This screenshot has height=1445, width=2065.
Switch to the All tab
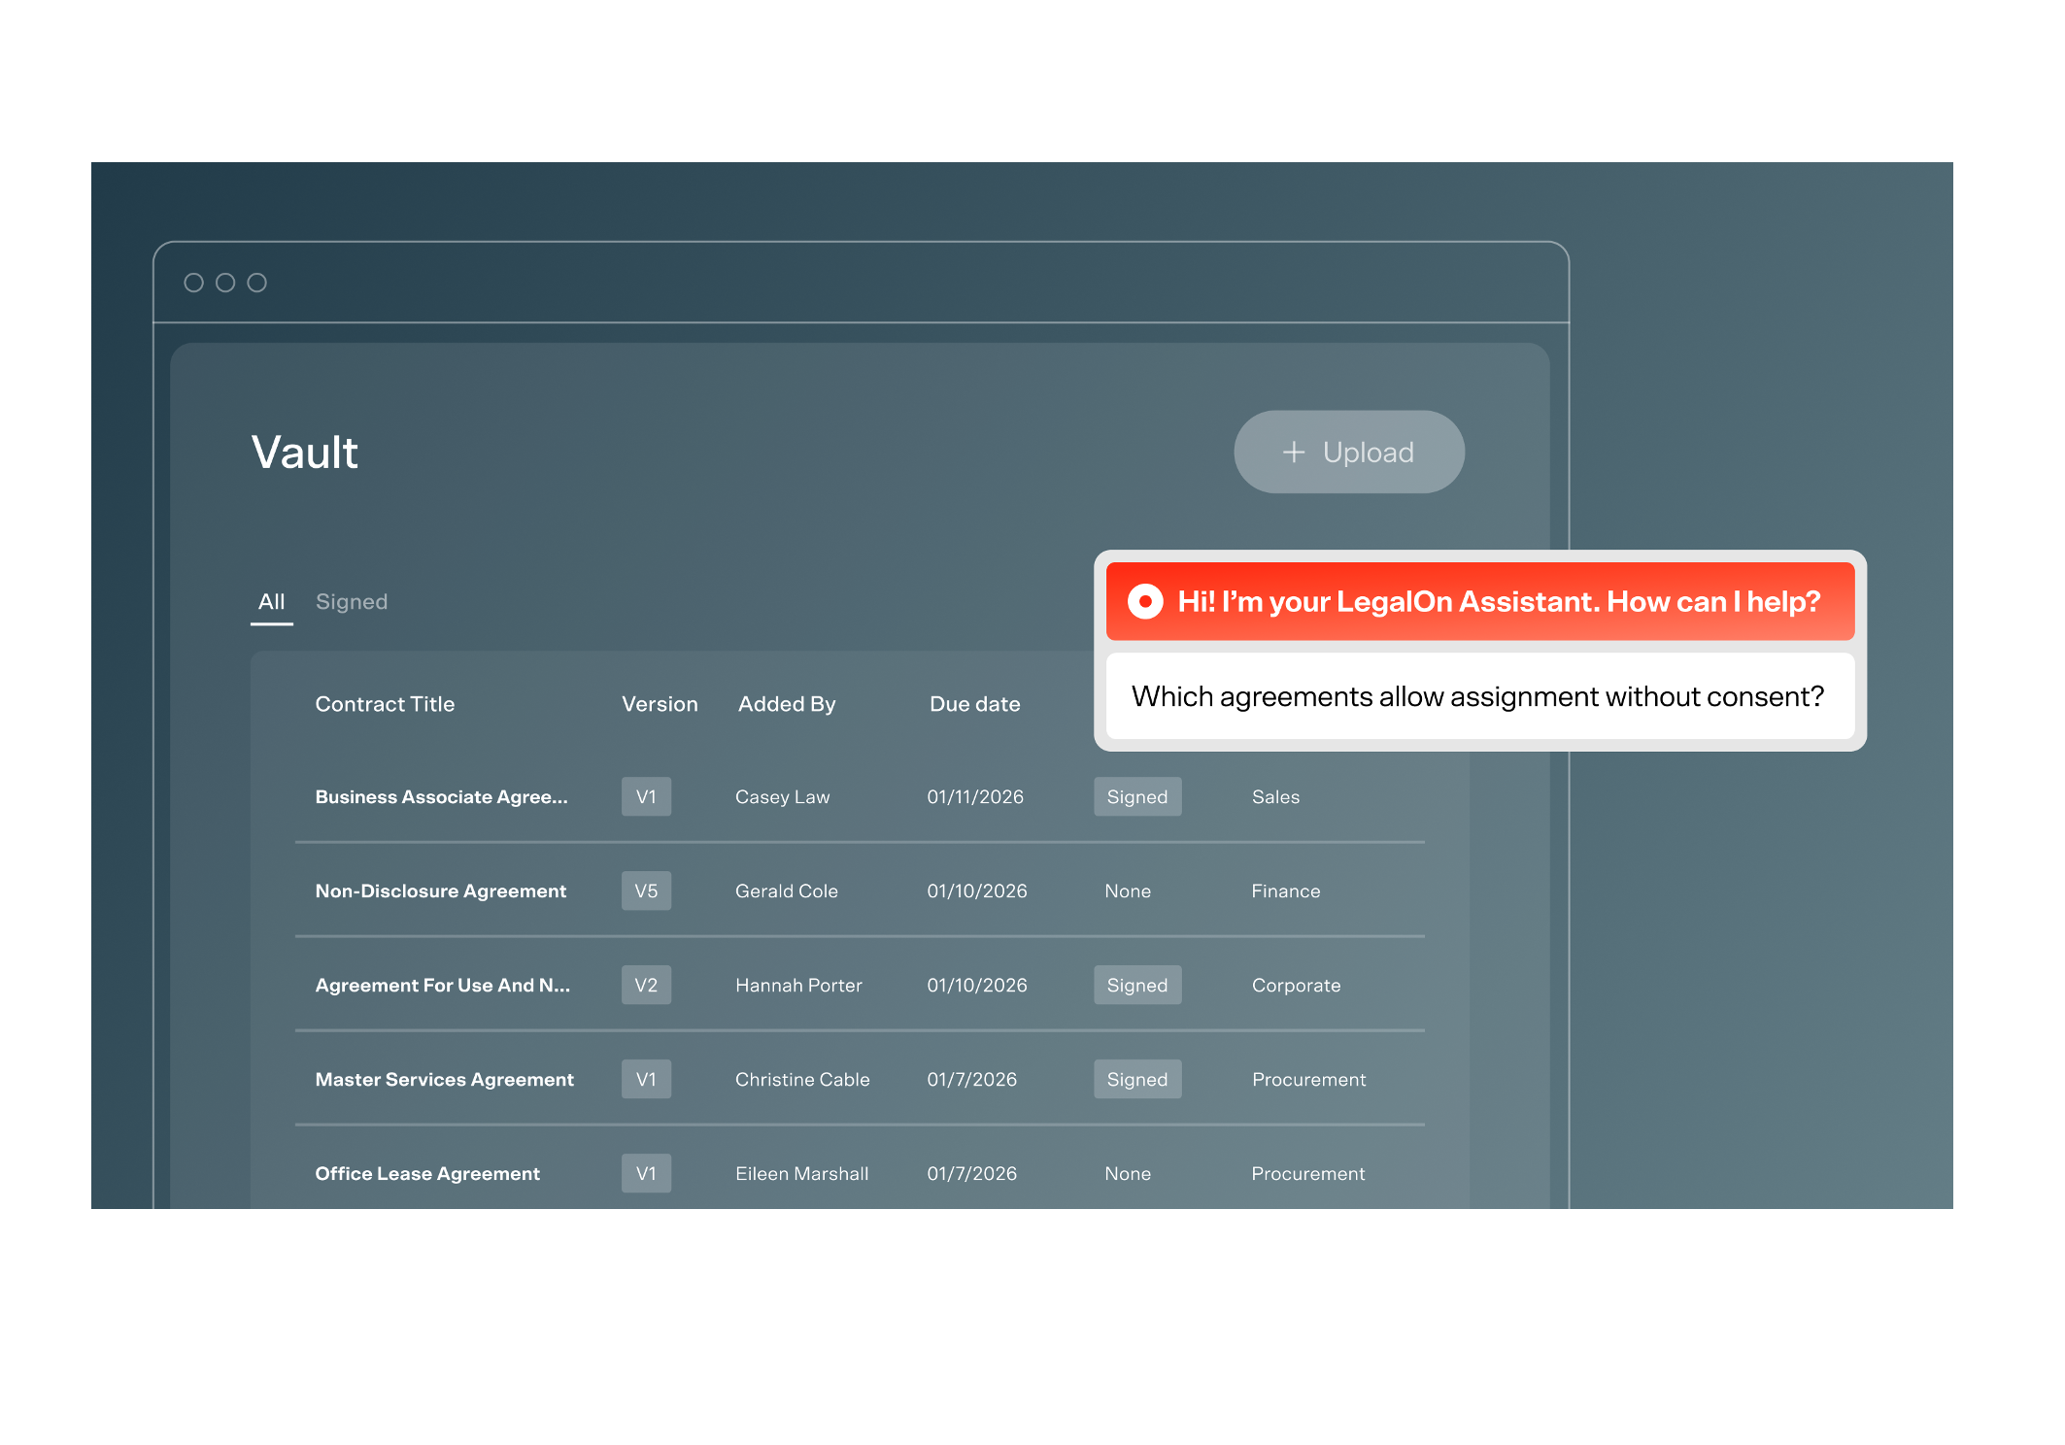pyautogui.click(x=271, y=602)
